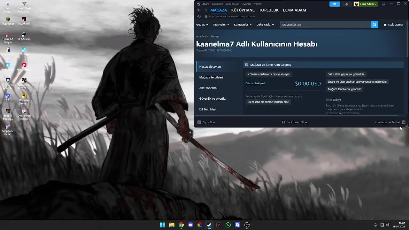409x230 pixels.
Task: Focus the Mağazada ara search field
Action: [325, 24]
